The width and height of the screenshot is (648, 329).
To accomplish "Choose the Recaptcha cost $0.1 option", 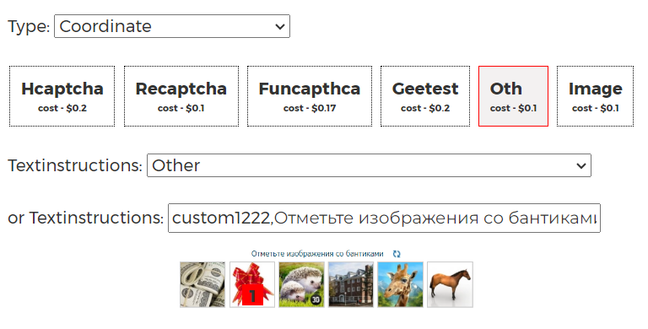I will point(181,96).
